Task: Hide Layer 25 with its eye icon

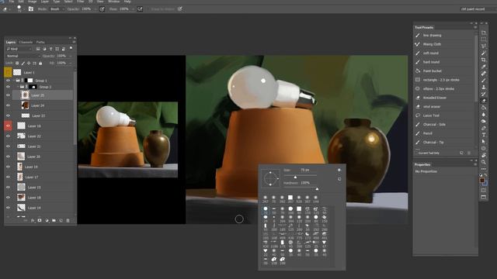Action: [x=9, y=95]
